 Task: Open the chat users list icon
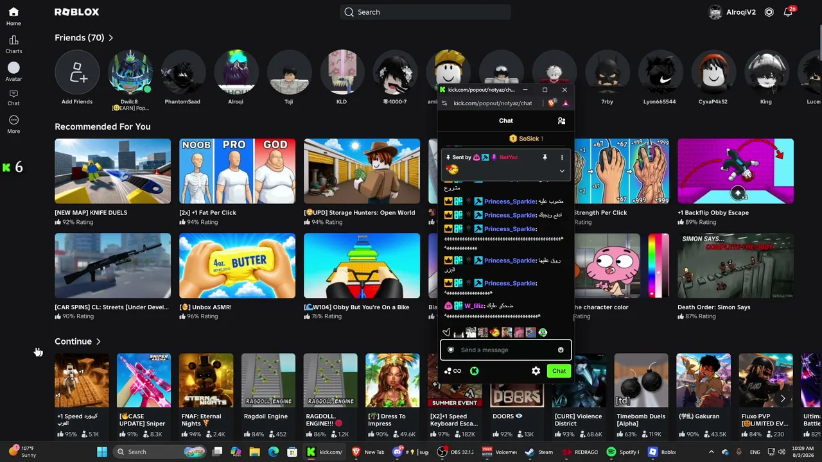click(x=561, y=121)
